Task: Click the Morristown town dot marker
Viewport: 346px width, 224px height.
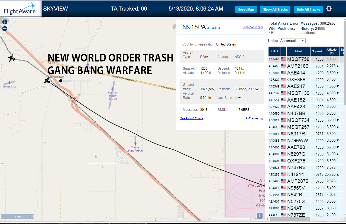Action: coord(61,81)
